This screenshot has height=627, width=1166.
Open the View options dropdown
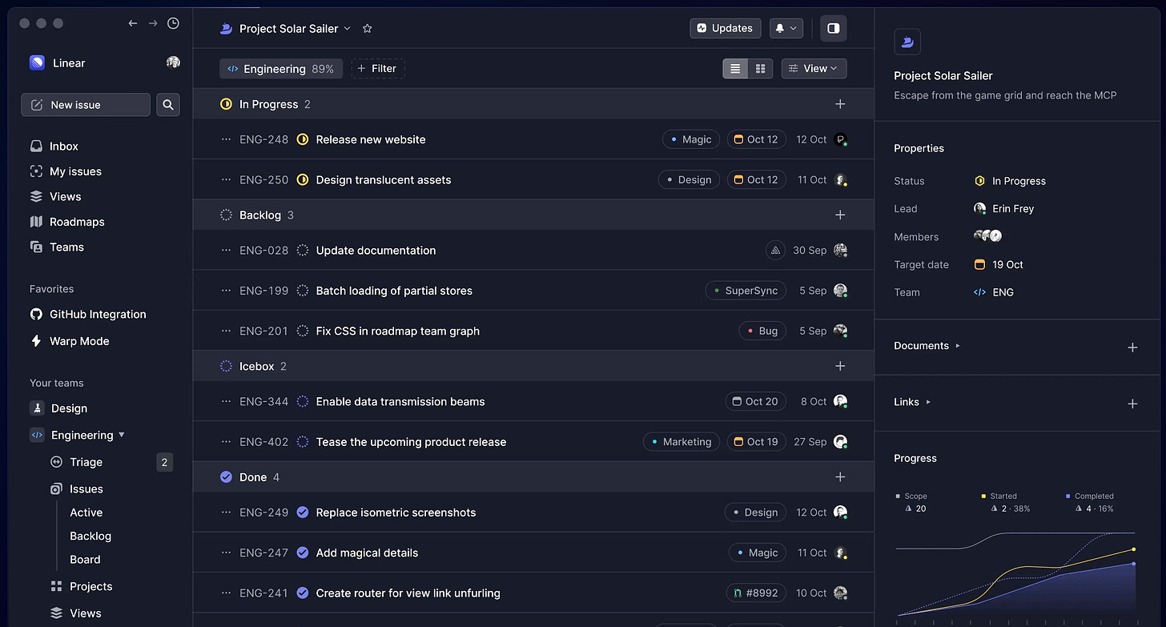point(814,68)
